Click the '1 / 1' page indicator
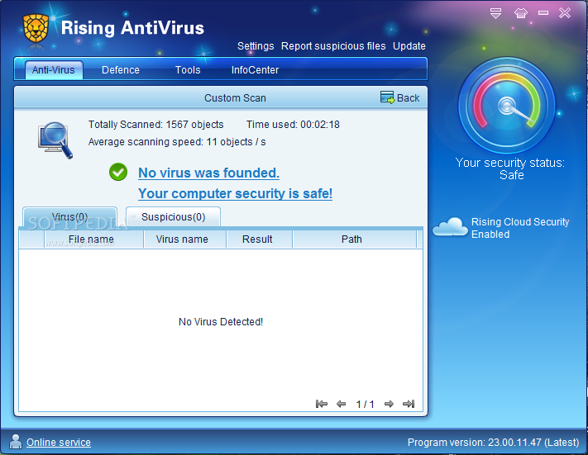 tap(365, 404)
